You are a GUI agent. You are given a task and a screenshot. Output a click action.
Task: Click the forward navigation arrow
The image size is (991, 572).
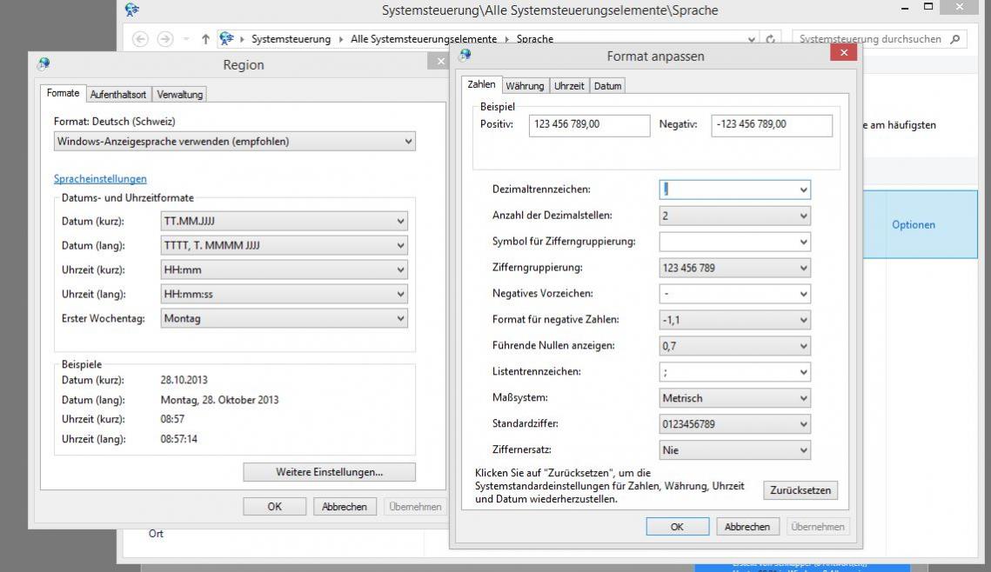coord(164,39)
